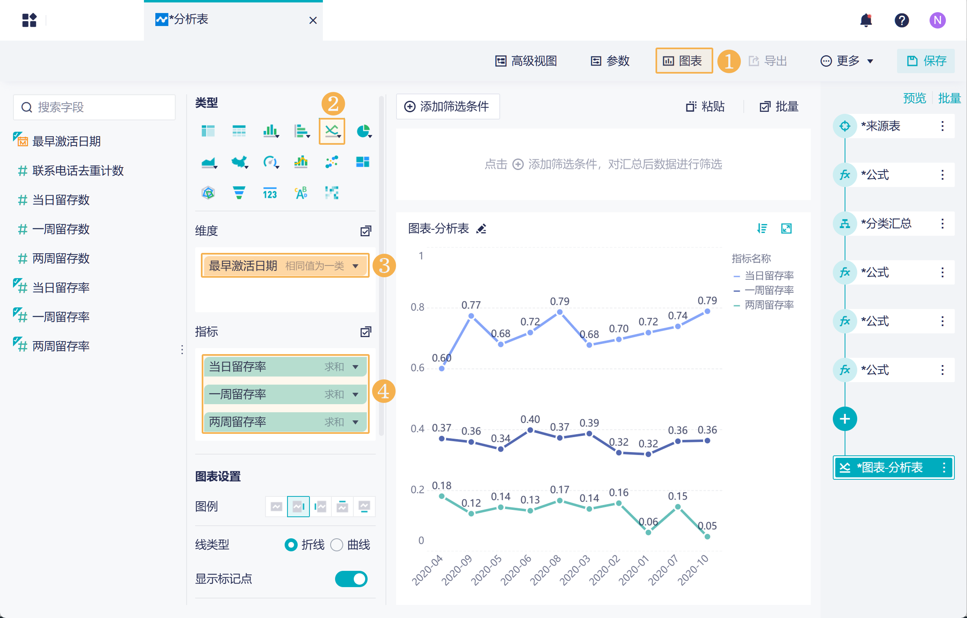Expand the chart to fullscreen

[x=786, y=228]
